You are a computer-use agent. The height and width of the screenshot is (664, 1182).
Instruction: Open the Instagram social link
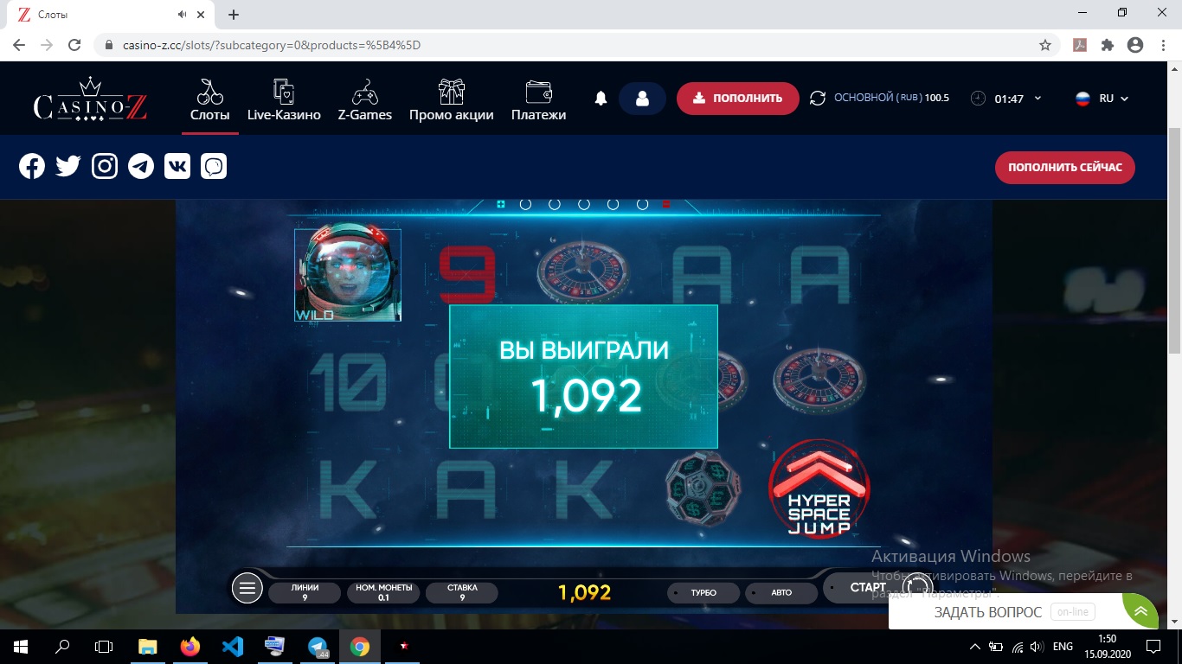(x=105, y=166)
